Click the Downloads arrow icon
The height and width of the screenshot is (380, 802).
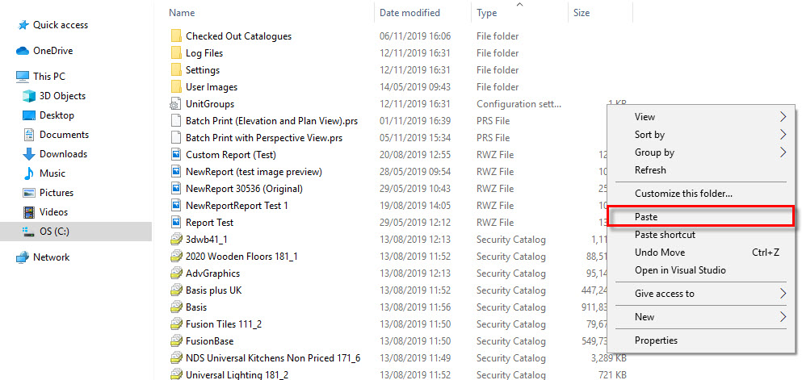coord(29,154)
